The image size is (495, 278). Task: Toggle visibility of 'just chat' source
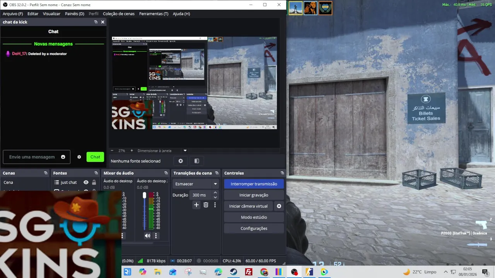86,182
